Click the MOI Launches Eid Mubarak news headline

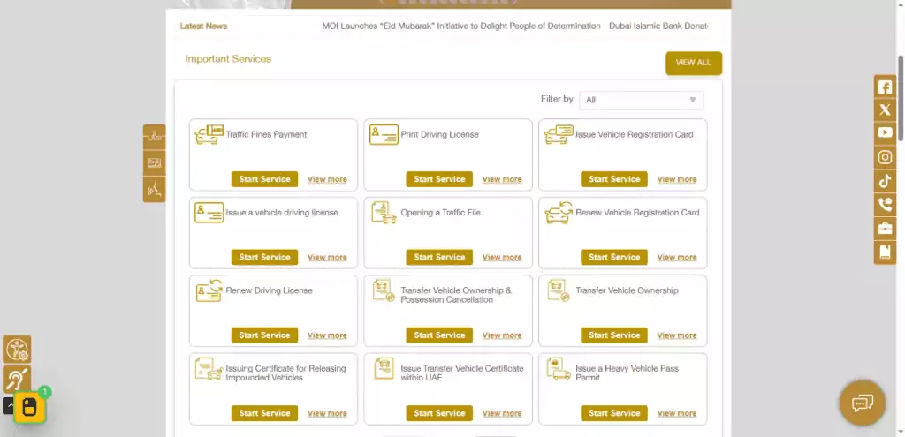pyautogui.click(x=461, y=26)
